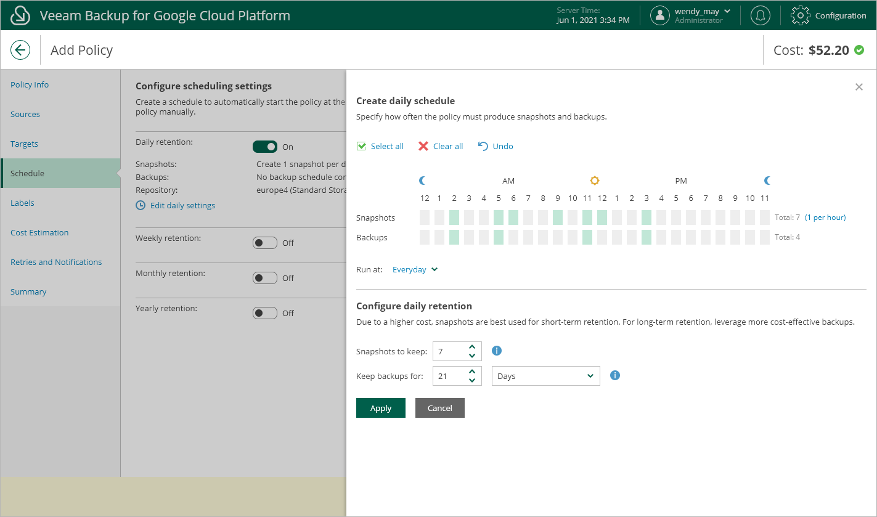Decrease Keep backups for value

point(472,380)
